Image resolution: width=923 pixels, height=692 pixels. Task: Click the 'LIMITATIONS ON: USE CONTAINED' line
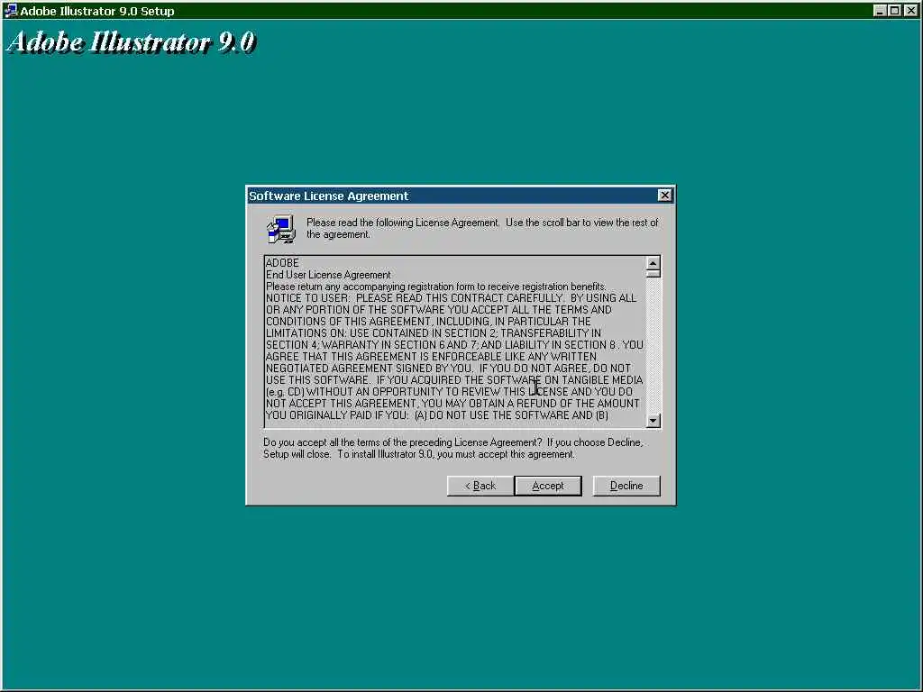(434, 333)
